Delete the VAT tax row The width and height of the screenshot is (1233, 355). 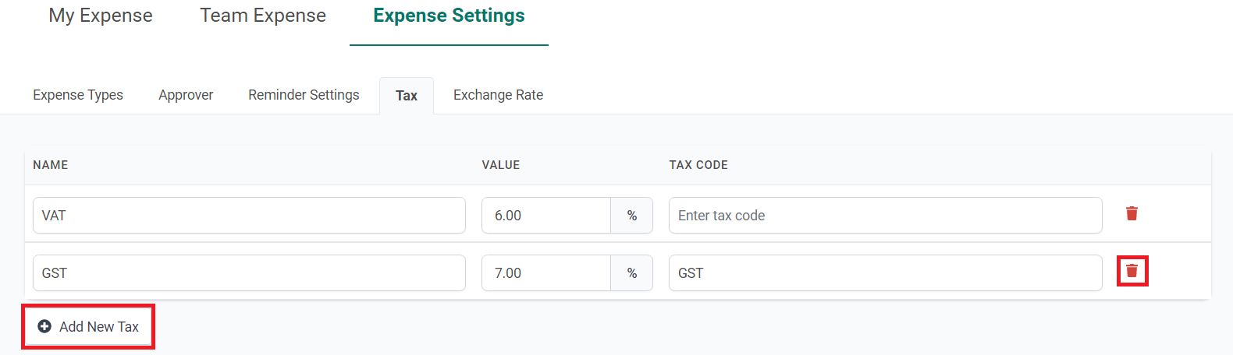click(1132, 213)
